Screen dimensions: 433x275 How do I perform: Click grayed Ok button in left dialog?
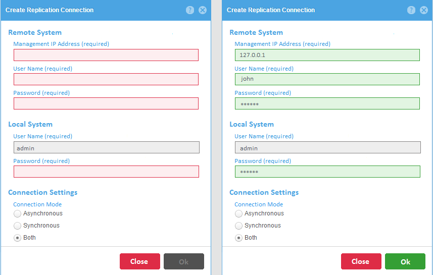184,261
